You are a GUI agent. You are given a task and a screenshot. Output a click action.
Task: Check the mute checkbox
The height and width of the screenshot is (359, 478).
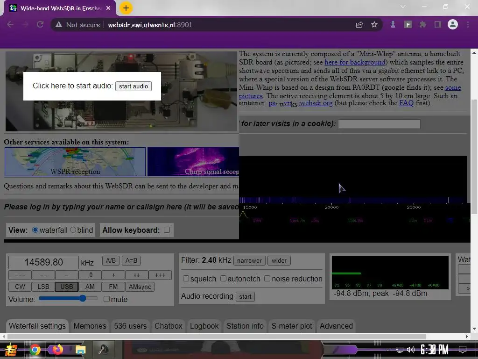[x=106, y=299]
